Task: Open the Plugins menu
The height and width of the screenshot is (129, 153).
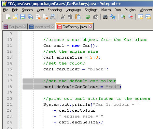Action: [x=130, y=10]
